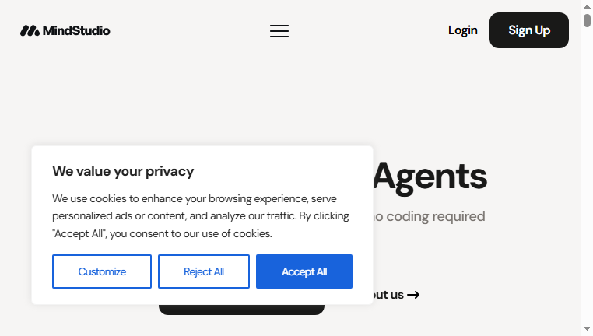Open the hamburger navigation menu
The height and width of the screenshot is (336, 593).
pyautogui.click(x=279, y=30)
